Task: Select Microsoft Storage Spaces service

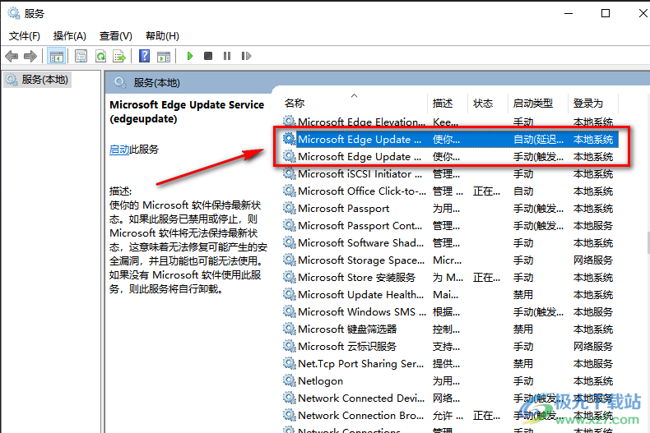Action: 450,260
